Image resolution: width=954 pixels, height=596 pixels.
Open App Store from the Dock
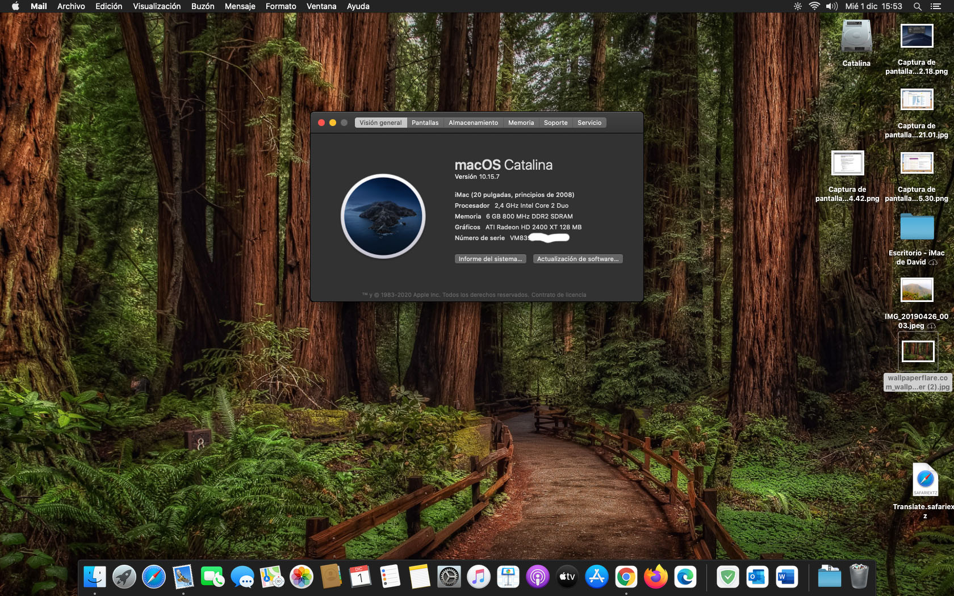pyautogui.click(x=597, y=577)
